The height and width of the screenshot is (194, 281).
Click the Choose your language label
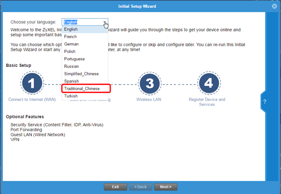(x=33, y=22)
